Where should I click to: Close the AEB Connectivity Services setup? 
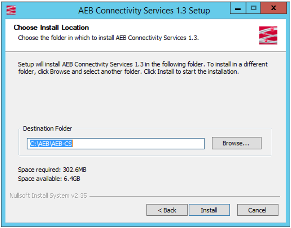tap(273, 8)
